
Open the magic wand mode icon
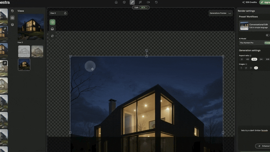pyautogui.click(x=140, y=2)
